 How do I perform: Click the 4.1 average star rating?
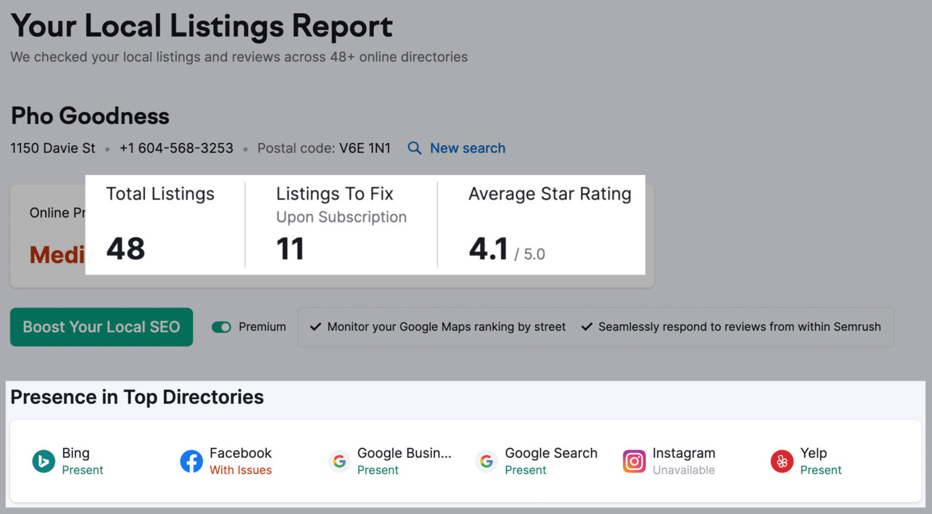(488, 249)
